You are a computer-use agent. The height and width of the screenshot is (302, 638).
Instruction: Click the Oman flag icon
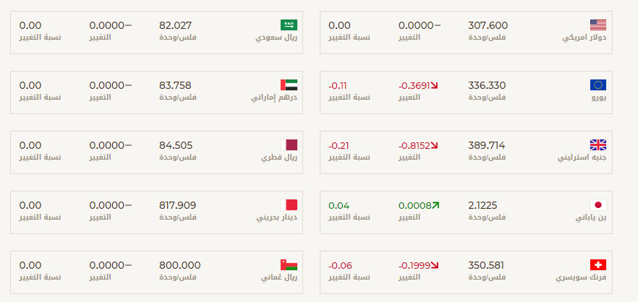click(289, 265)
